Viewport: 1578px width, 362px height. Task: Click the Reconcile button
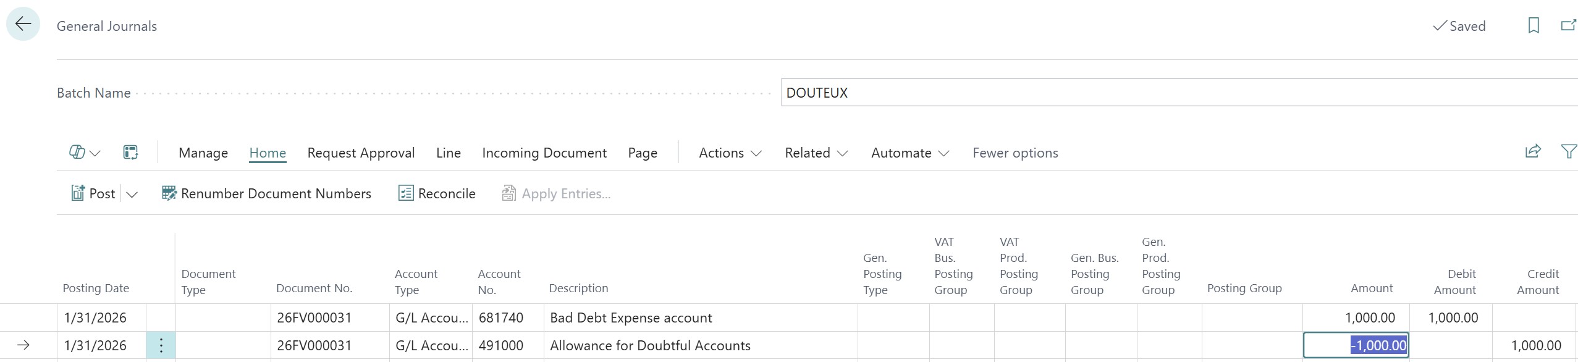coord(437,193)
